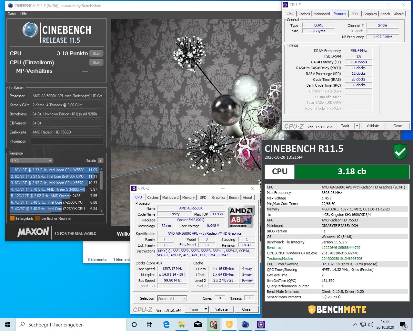This screenshot has height=331, width=413.
Task: Open About tab in the front CPU-Z
Action: 247,198
